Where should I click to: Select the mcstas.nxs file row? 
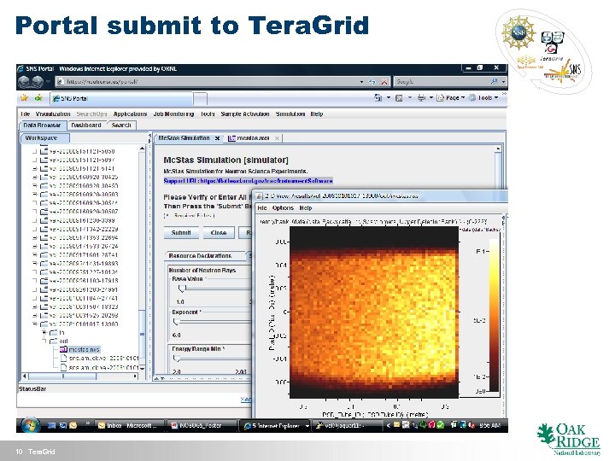coord(80,349)
